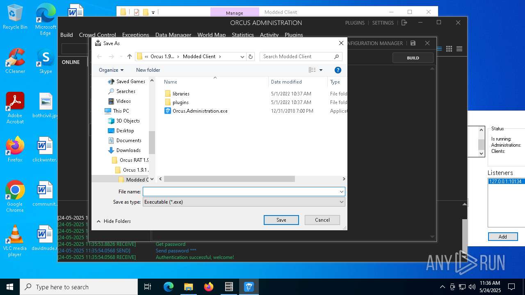Click the Add listener button
525x295 pixels.
pyautogui.click(x=502, y=237)
